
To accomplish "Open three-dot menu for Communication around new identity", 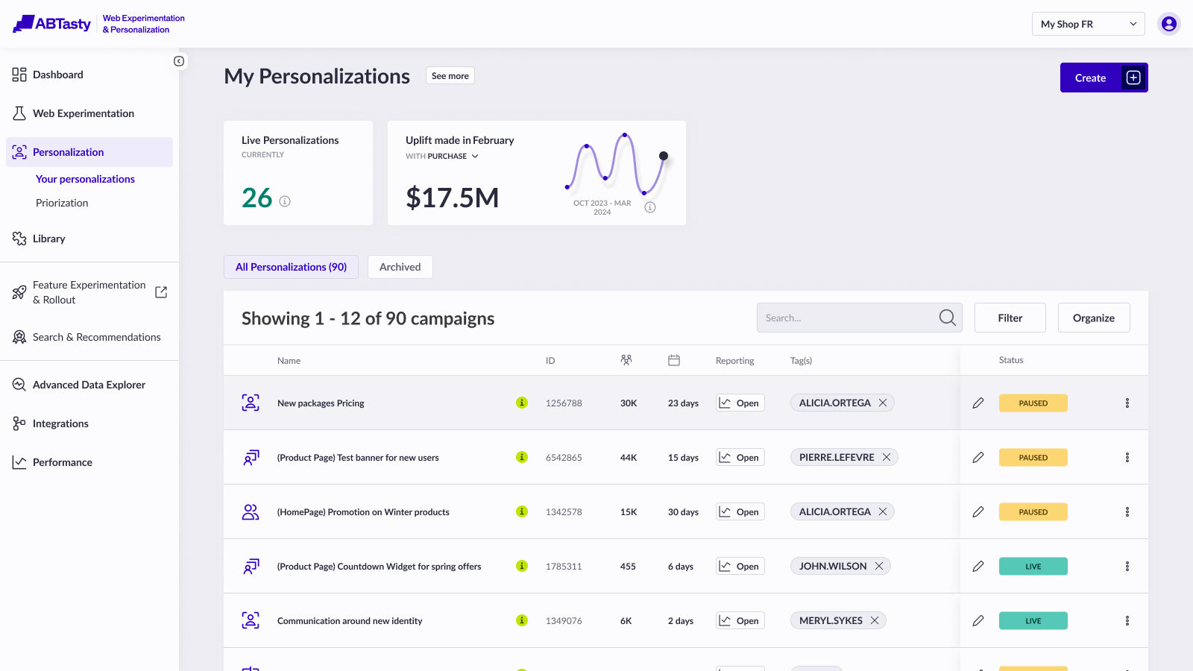I will tap(1127, 620).
